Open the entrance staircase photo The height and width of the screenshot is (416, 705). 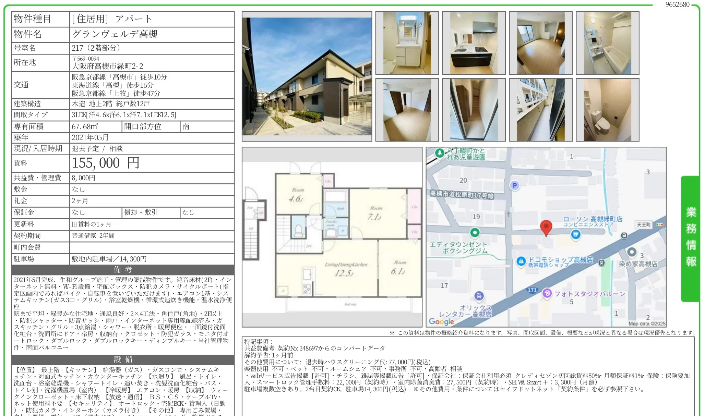click(x=474, y=110)
